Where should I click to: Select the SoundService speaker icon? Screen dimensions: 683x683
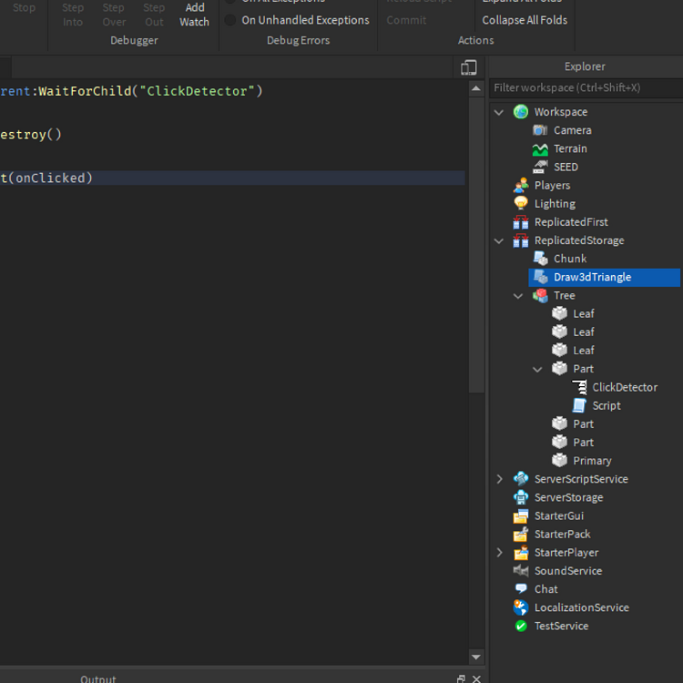point(521,571)
